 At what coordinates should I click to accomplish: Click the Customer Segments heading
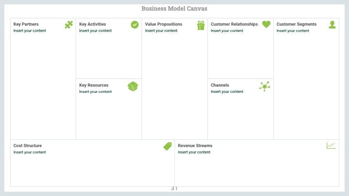click(297, 24)
